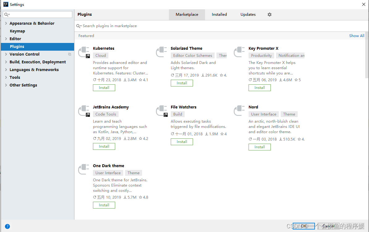Viewport: 369px width, 232px height.
Task: Click the Build tag under File Watchers
Action: click(178, 114)
